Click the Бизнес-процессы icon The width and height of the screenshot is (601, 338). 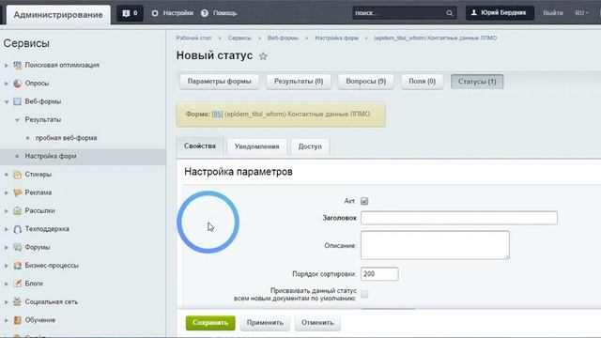pyautogui.click(x=17, y=265)
